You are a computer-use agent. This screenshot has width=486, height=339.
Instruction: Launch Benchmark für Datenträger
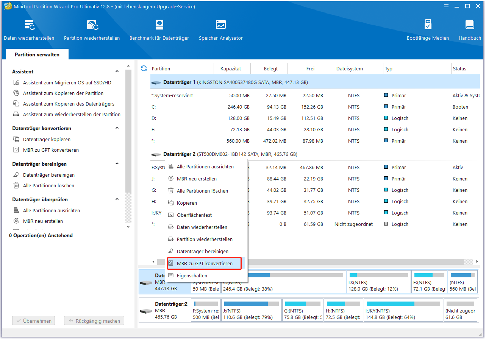159,30
